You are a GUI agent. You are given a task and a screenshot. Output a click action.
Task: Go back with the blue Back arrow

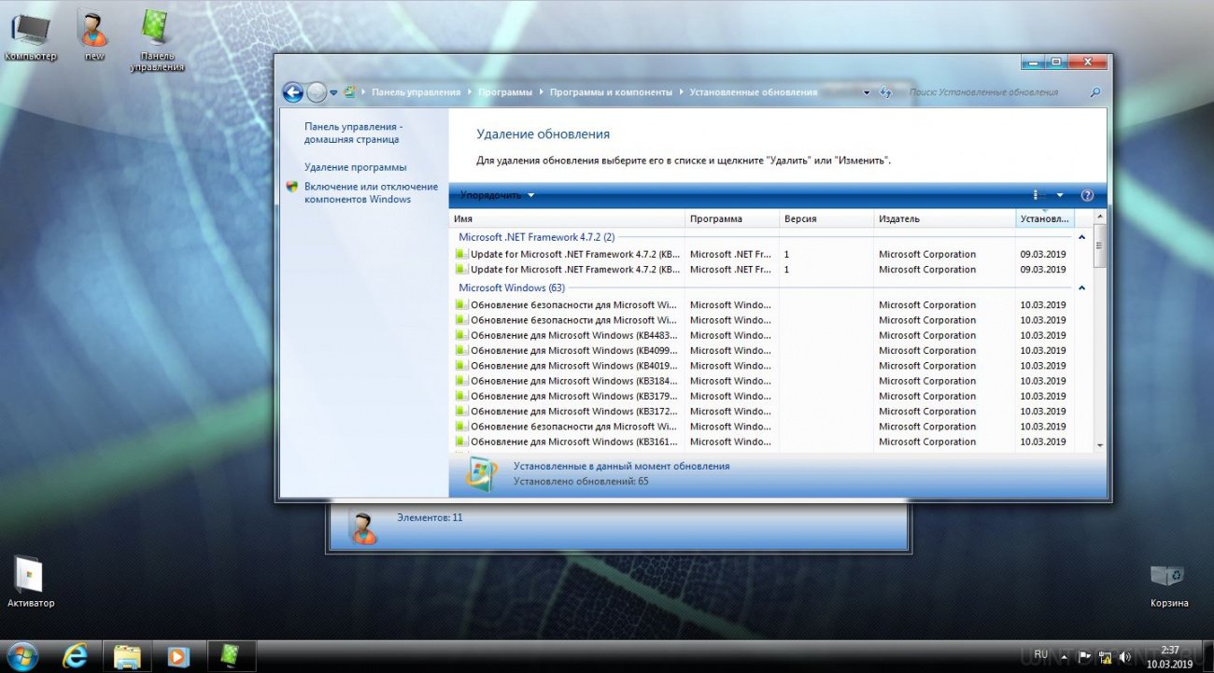click(293, 92)
